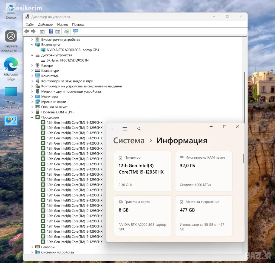Open the Изглед menu
The height and width of the screenshot is (263, 275).
pyautogui.click(x=62, y=25)
